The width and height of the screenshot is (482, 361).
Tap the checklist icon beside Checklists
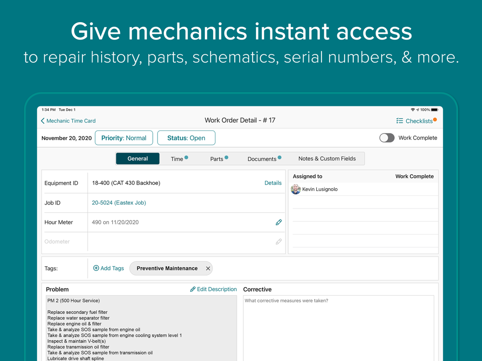tap(399, 121)
